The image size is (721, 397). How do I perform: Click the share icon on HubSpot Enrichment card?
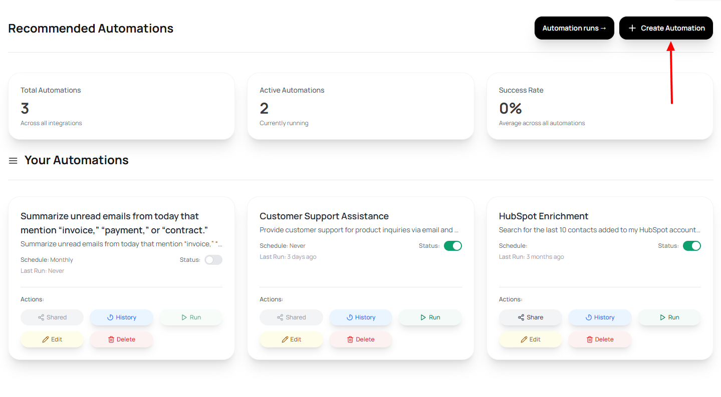click(x=521, y=317)
